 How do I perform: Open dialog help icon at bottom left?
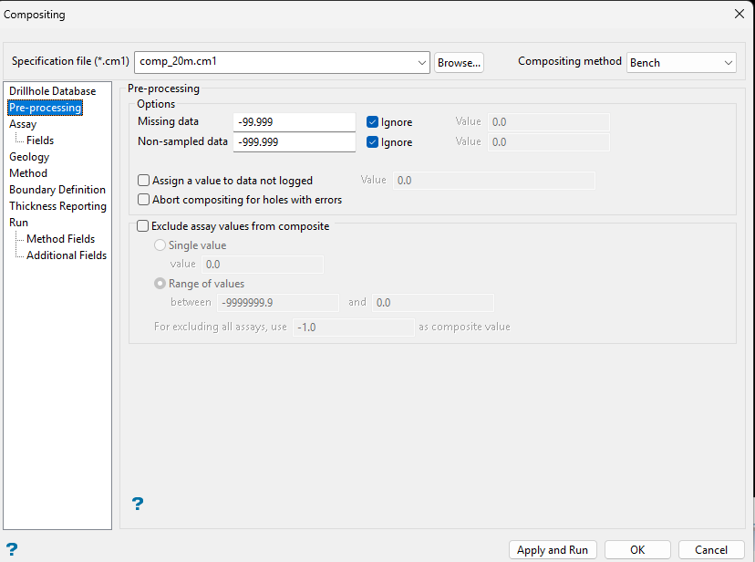12,549
